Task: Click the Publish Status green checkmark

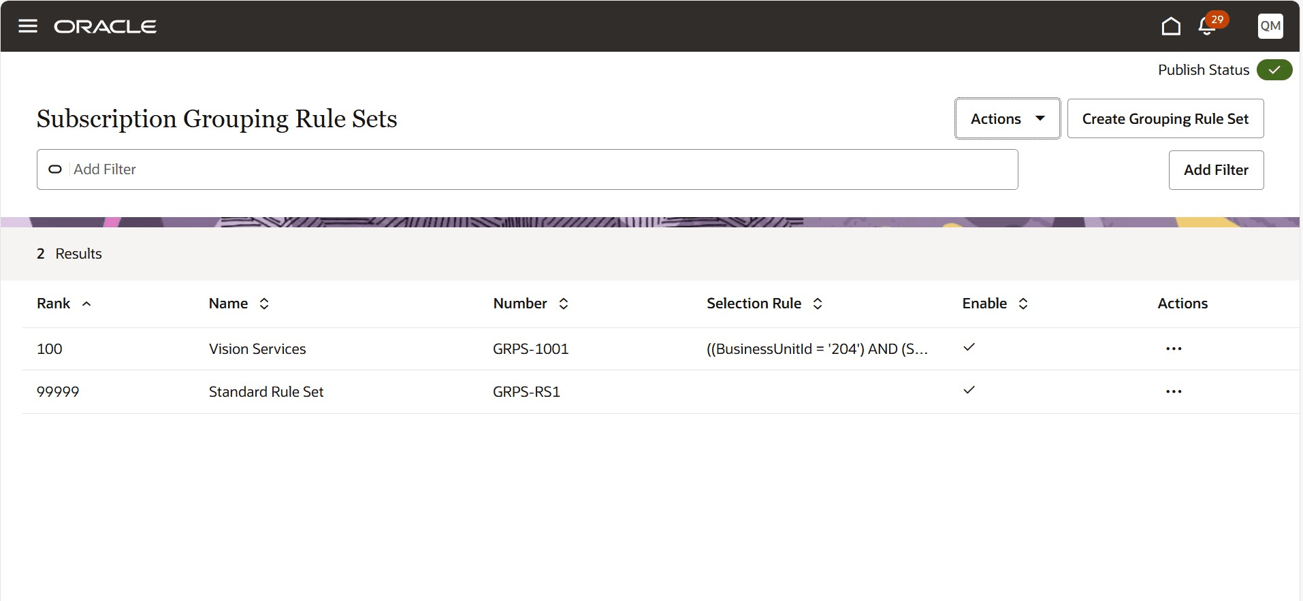Action: [1274, 69]
